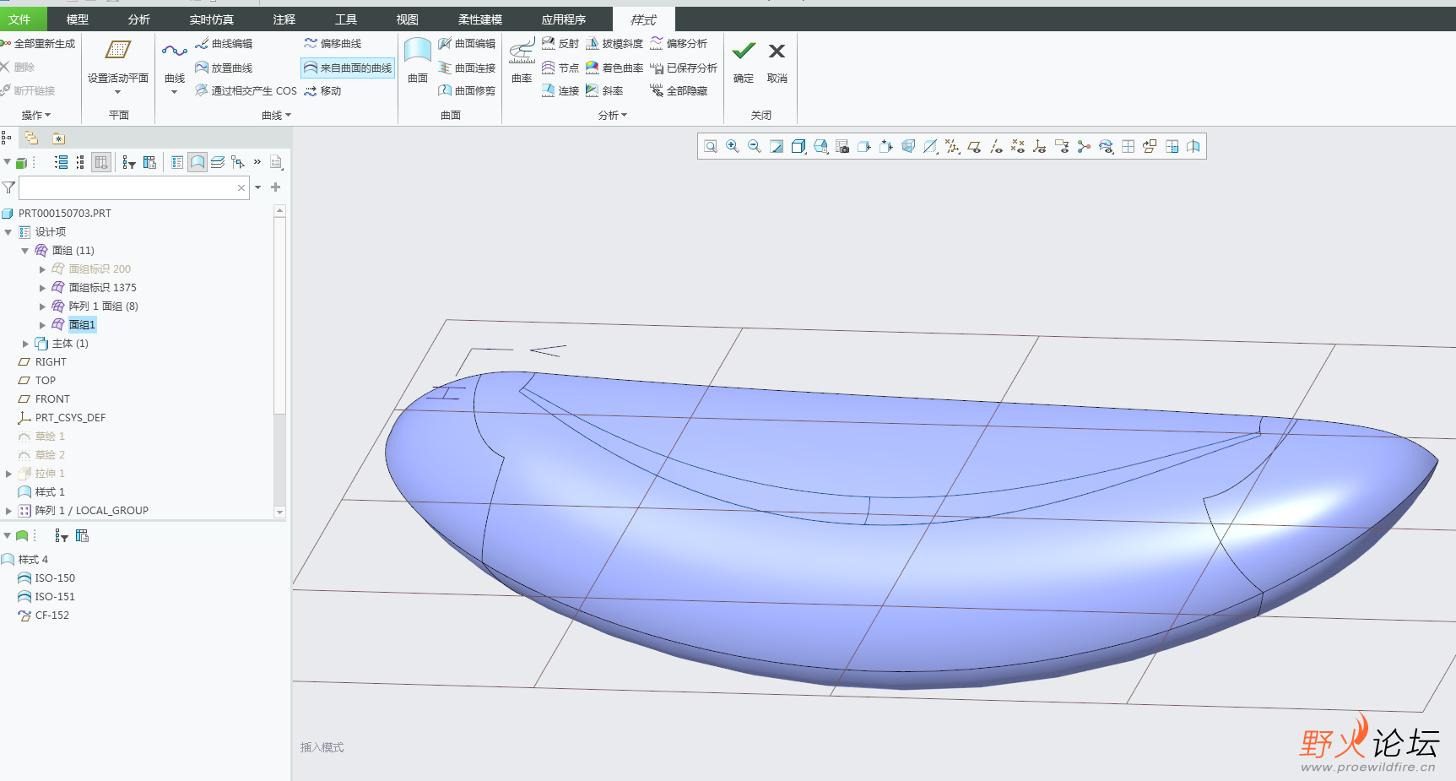Open the display style cube icon
The width and height of the screenshot is (1456, 781).
[x=798, y=147]
